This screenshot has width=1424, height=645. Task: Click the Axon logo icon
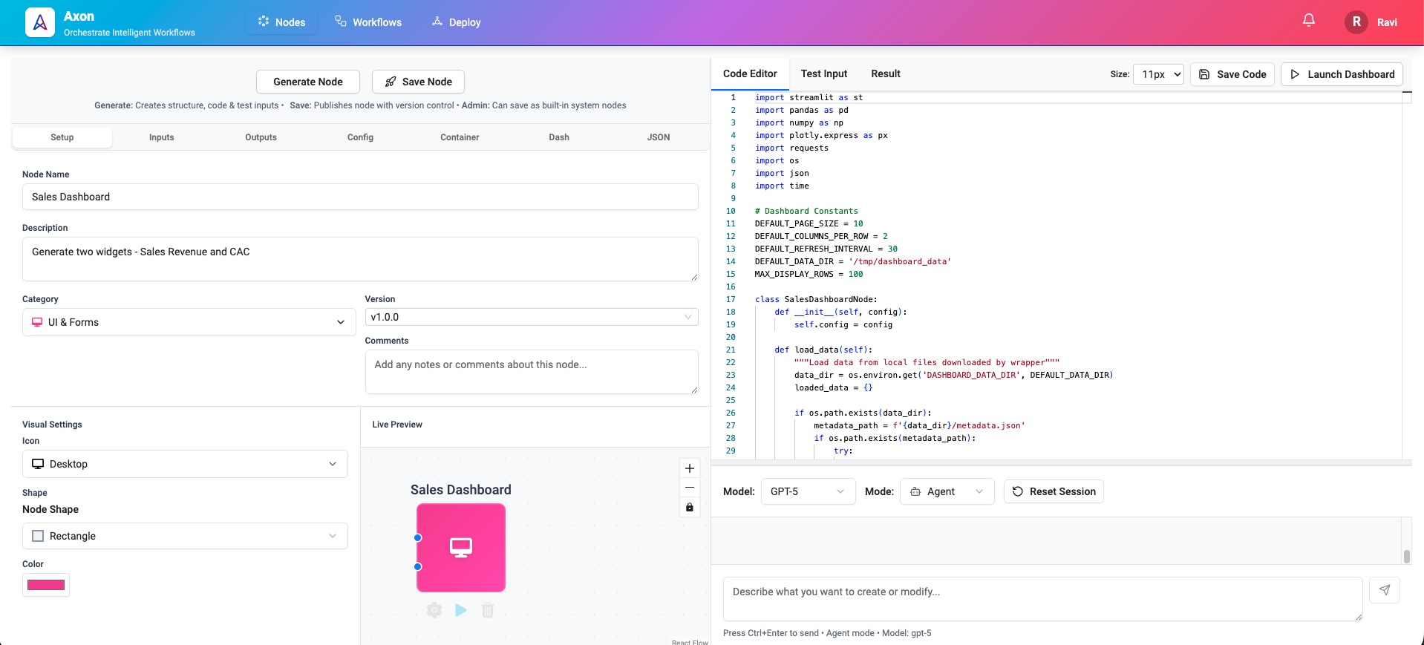[40, 22]
